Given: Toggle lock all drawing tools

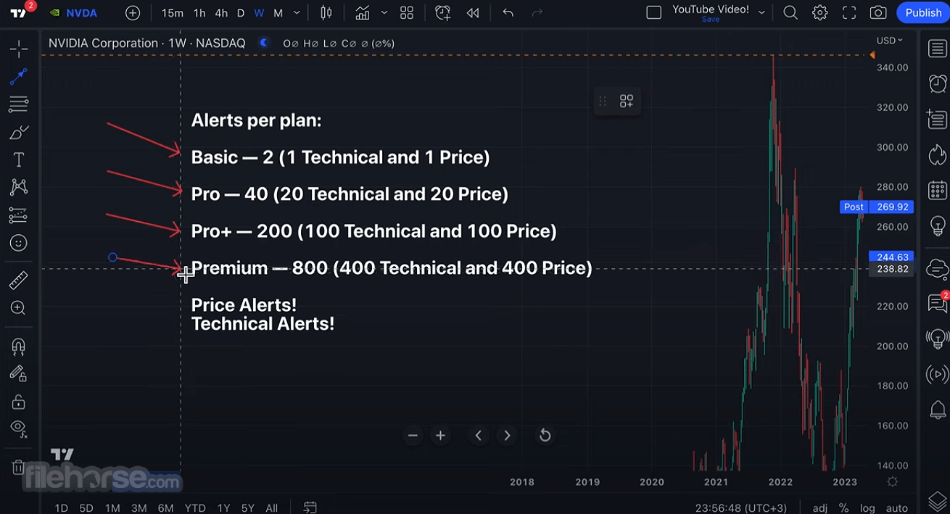Looking at the screenshot, I should click(18, 402).
